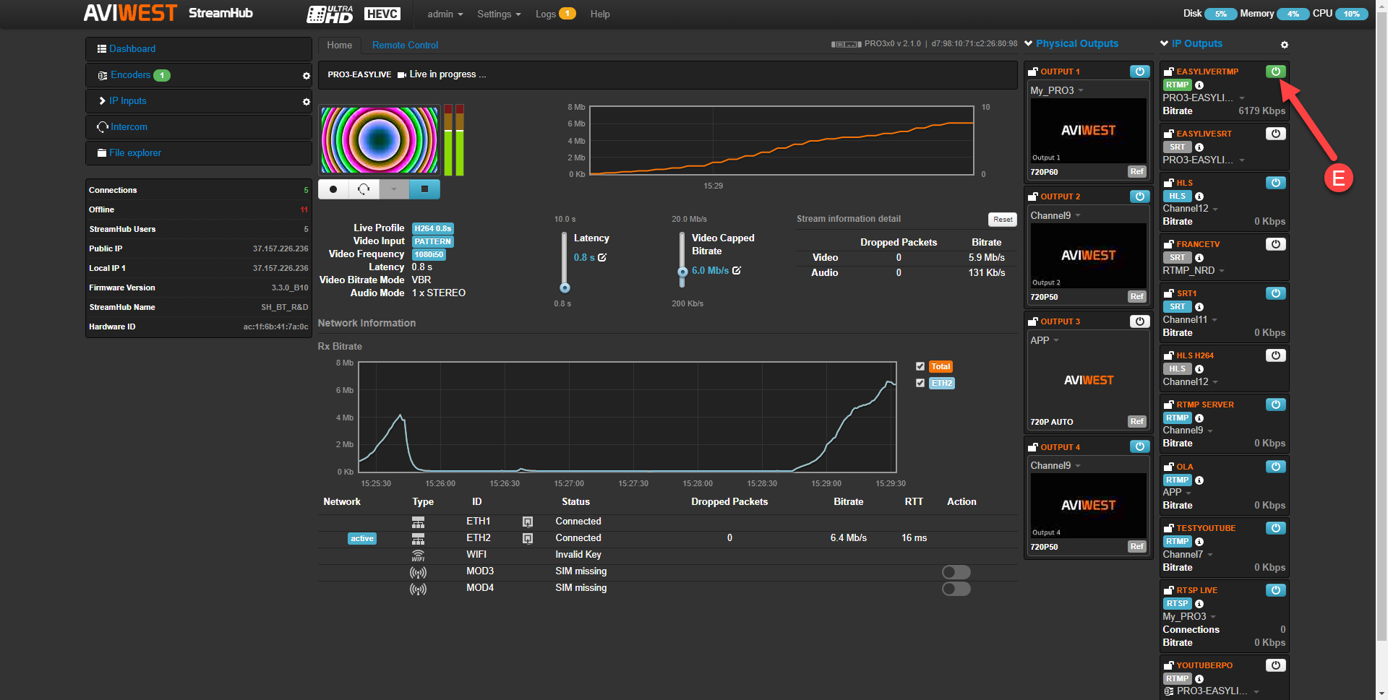The height and width of the screenshot is (700, 1388).
Task: Click the live video pattern preview thumbnail
Action: click(380, 140)
